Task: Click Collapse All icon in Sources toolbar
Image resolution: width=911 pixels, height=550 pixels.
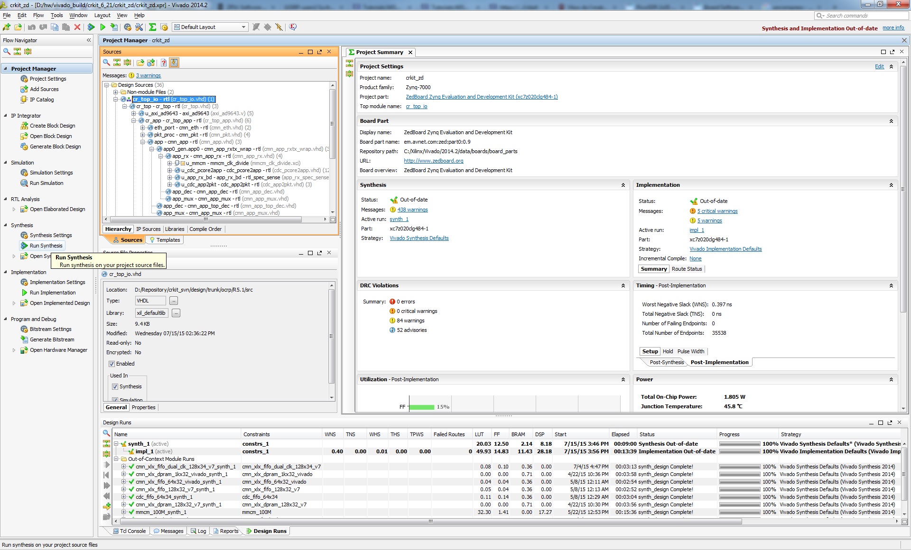Action: (117, 63)
